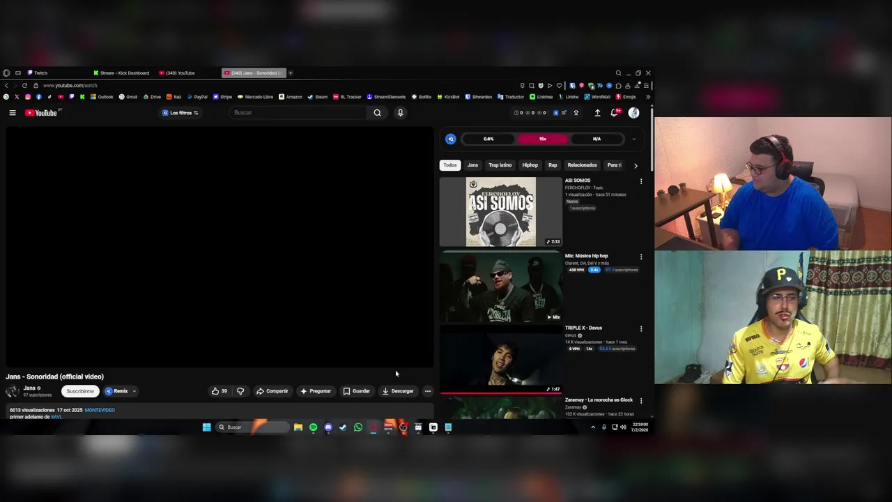Viewport: 892px width, 502px height.
Task: Switch to Stream - Kick Dashboard tab
Action: pyautogui.click(x=121, y=73)
